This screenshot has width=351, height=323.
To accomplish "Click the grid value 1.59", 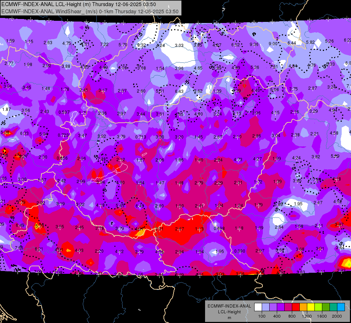I will tap(10, 41).
